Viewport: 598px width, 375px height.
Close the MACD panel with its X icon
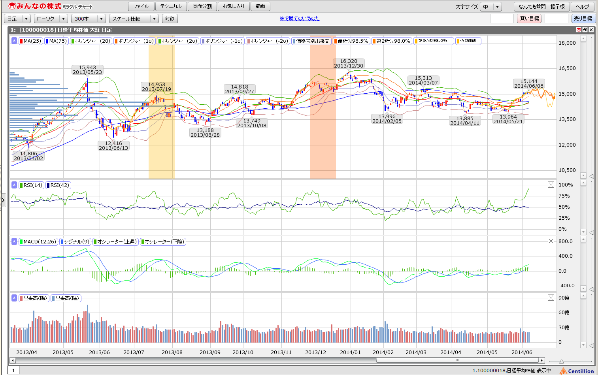pos(551,241)
